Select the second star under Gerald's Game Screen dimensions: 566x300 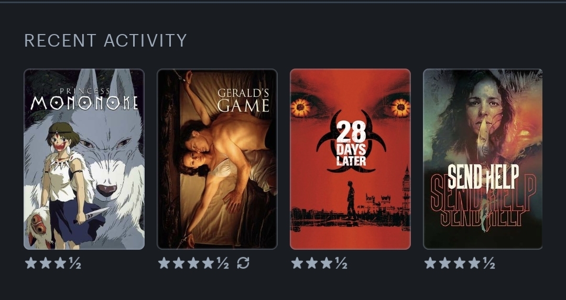tap(179, 263)
